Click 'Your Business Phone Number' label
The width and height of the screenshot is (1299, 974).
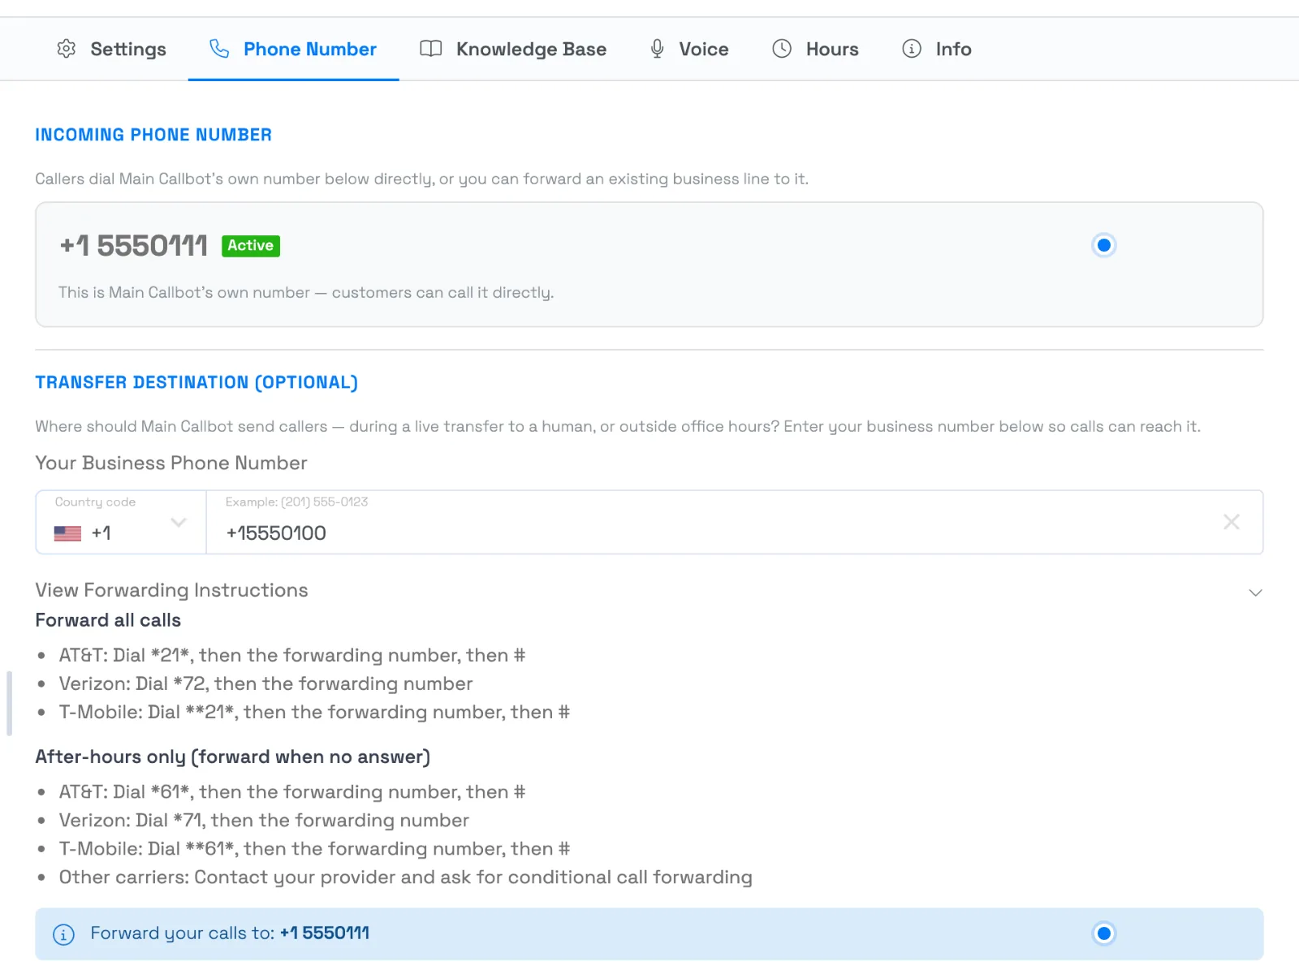coord(171,463)
